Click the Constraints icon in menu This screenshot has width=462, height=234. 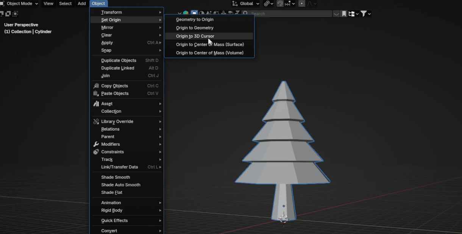[x=96, y=152]
